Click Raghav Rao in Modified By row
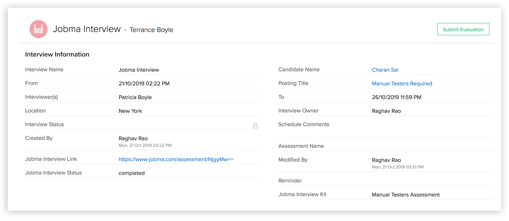Screen dimensions: 509x221 pyautogui.click(x=386, y=160)
